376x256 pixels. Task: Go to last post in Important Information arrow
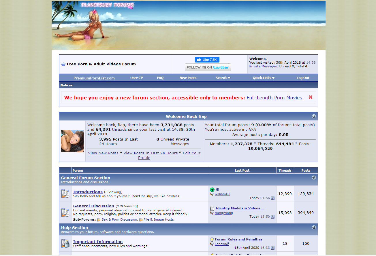pos(273,248)
